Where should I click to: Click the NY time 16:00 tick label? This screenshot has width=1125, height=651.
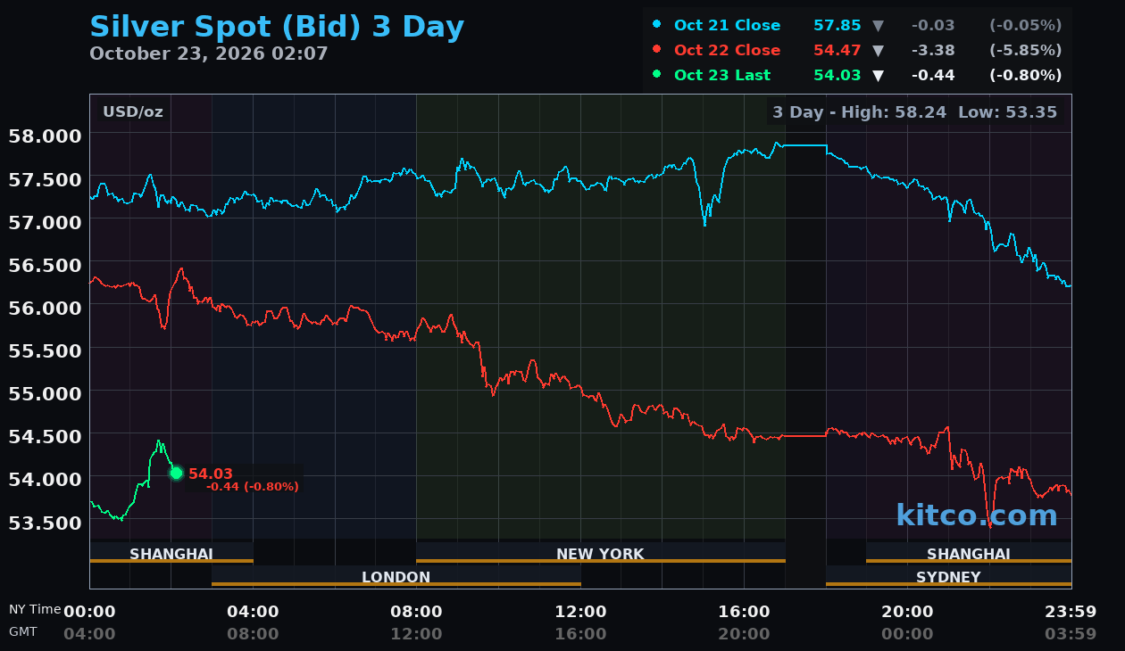744,612
